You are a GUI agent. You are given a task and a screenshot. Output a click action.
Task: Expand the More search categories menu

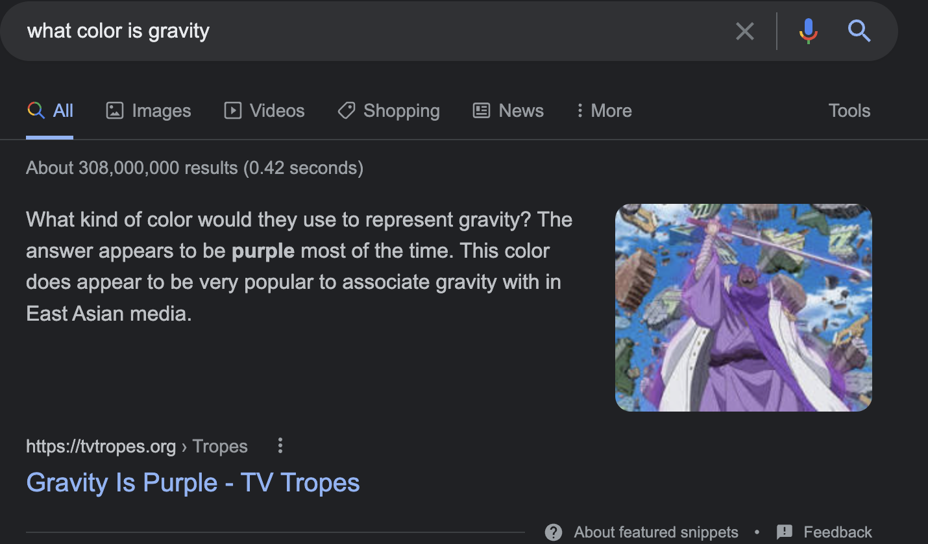pos(603,110)
